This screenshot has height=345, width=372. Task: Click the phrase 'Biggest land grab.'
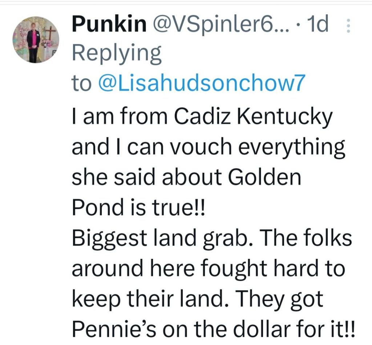tap(155, 239)
